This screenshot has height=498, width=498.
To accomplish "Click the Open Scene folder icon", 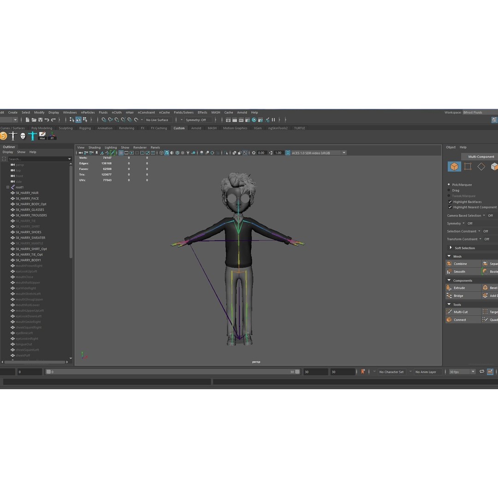I will (34, 120).
